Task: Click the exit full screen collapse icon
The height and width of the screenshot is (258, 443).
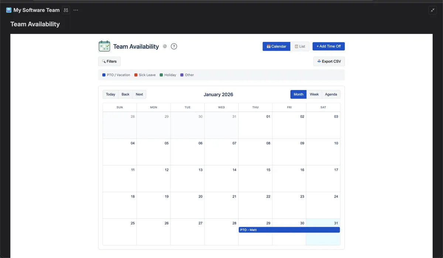Action: 432,10
